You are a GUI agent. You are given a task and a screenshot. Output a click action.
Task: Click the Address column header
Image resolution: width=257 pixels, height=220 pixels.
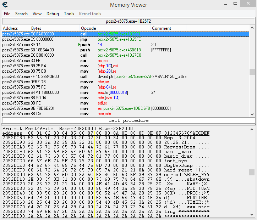[x=10, y=28]
